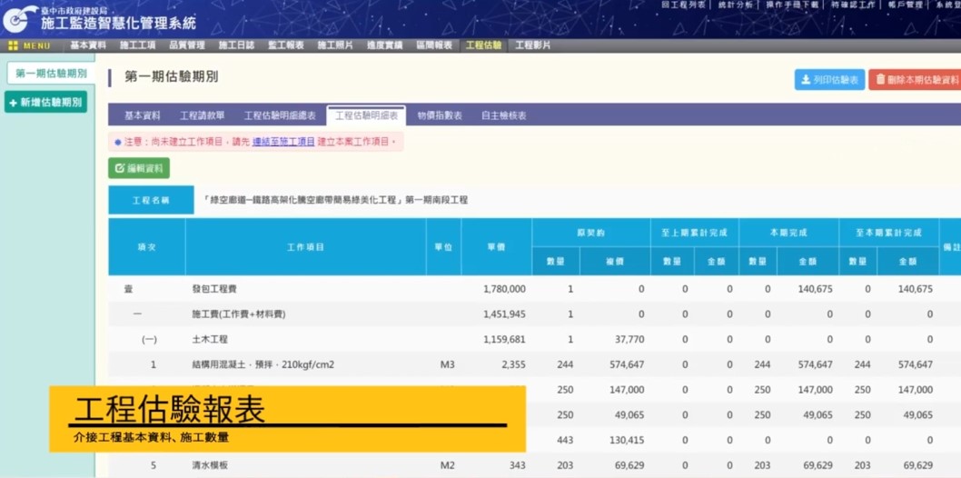Go to the 基本資料 sub-tab
Screen dimensions: 961x478
click(x=142, y=116)
